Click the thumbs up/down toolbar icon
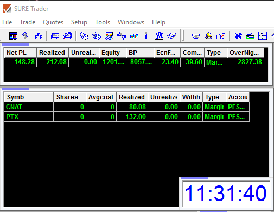274x212 pixels. (122, 36)
